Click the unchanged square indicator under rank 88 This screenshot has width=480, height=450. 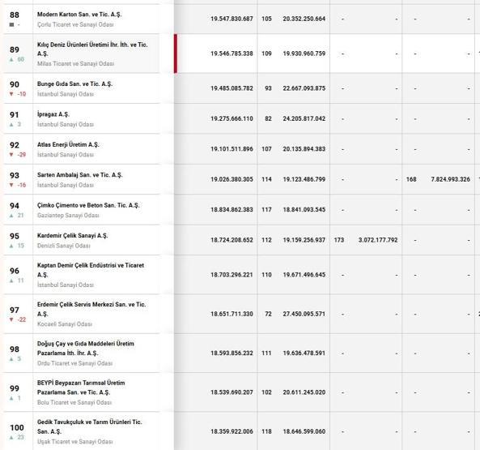[11, 24]
